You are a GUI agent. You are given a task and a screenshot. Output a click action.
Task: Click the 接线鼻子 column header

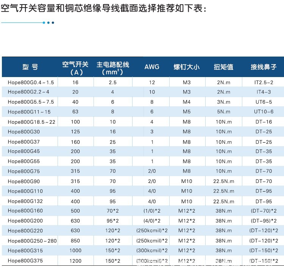click(264, 67)
